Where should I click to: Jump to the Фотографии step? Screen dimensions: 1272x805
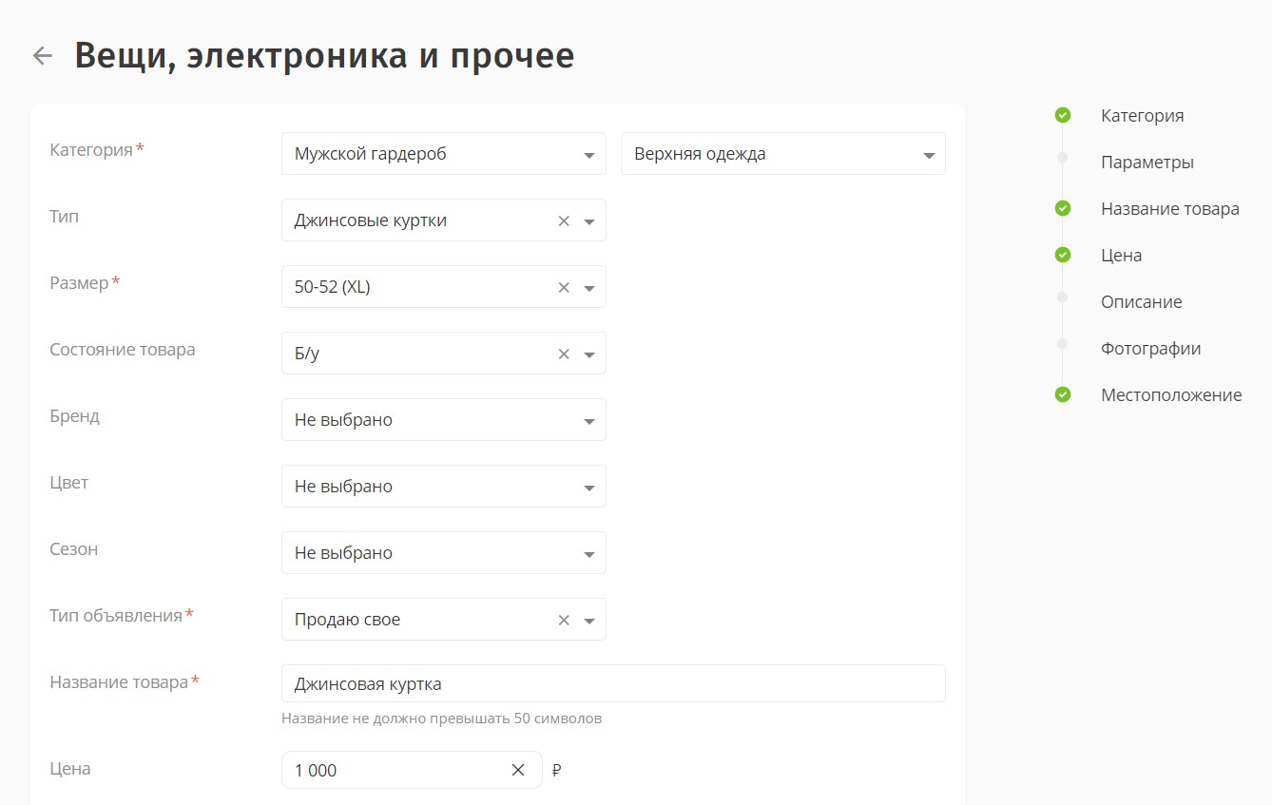1150,349
